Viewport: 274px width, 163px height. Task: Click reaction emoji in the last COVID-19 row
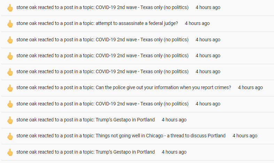pos(10,104)
